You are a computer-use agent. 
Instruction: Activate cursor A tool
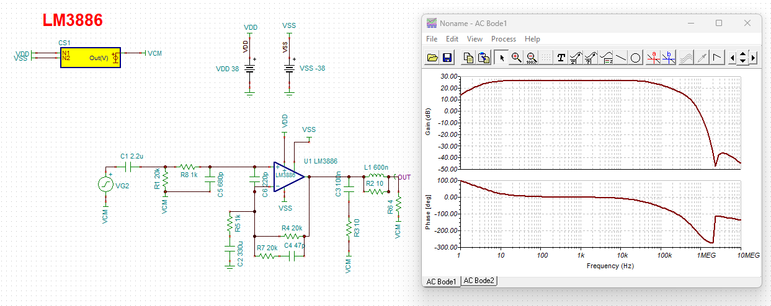pos(653,58)
